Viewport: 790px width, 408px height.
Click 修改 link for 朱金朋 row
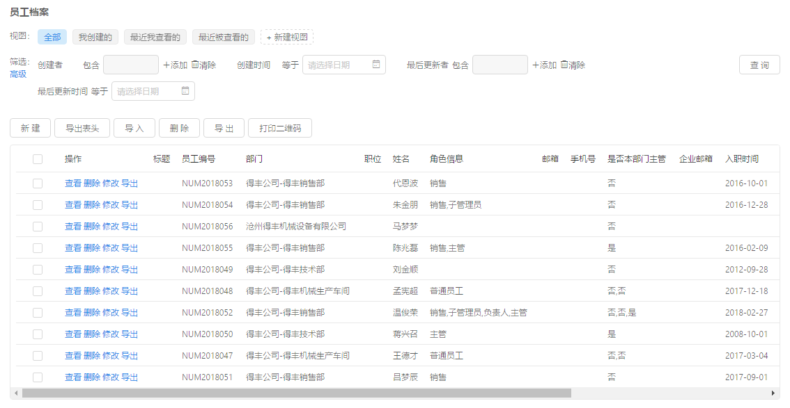pyautogui.click(x=111, y=205)
